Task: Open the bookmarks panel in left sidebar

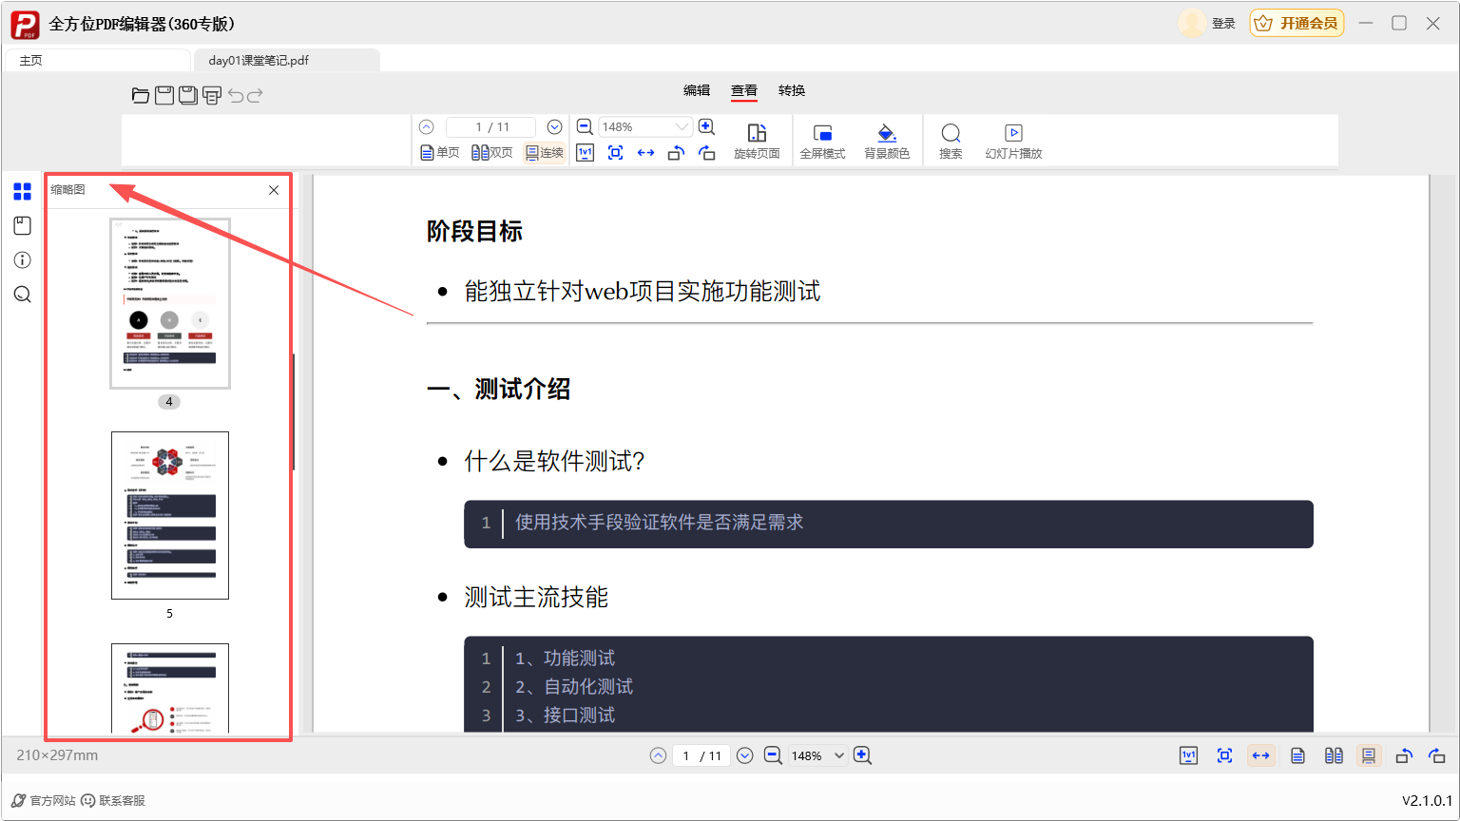Action: click(23, 226)
